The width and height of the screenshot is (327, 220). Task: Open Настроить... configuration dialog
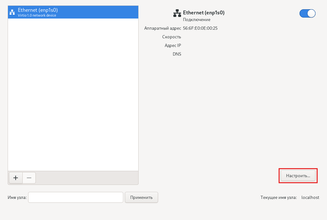[x=298, y=176]
